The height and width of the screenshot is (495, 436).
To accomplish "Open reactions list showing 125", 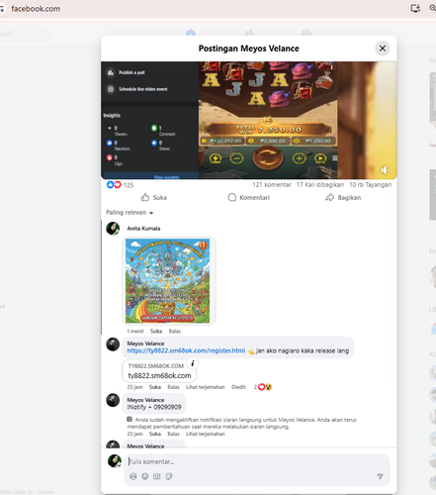I will coord(120,185).
